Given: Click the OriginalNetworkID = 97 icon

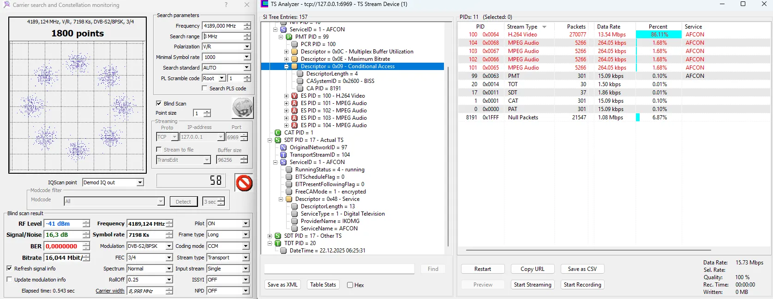Looking at the screenshot, I should [x=283, y=147].
